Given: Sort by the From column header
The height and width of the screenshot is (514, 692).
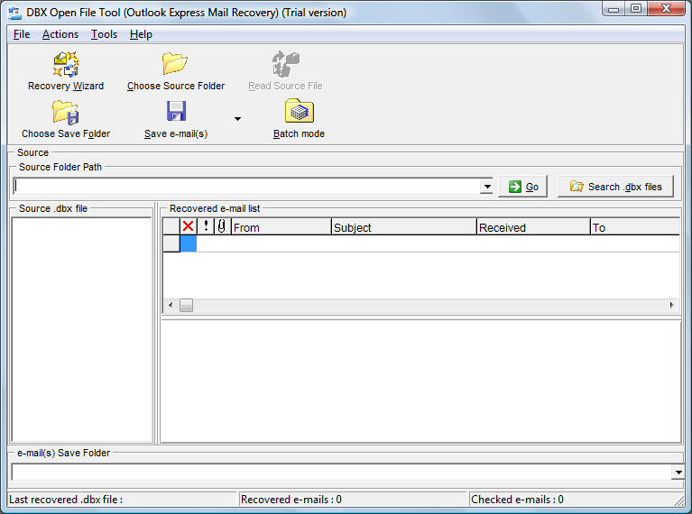Looking at the screenshot, I should click(281, 226).
